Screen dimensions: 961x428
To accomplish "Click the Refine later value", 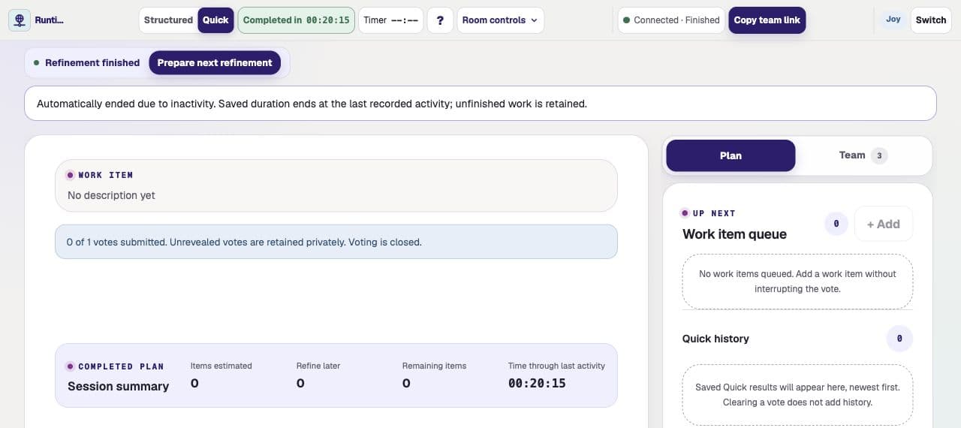I will pyautogui.click(x=300, y=383).
